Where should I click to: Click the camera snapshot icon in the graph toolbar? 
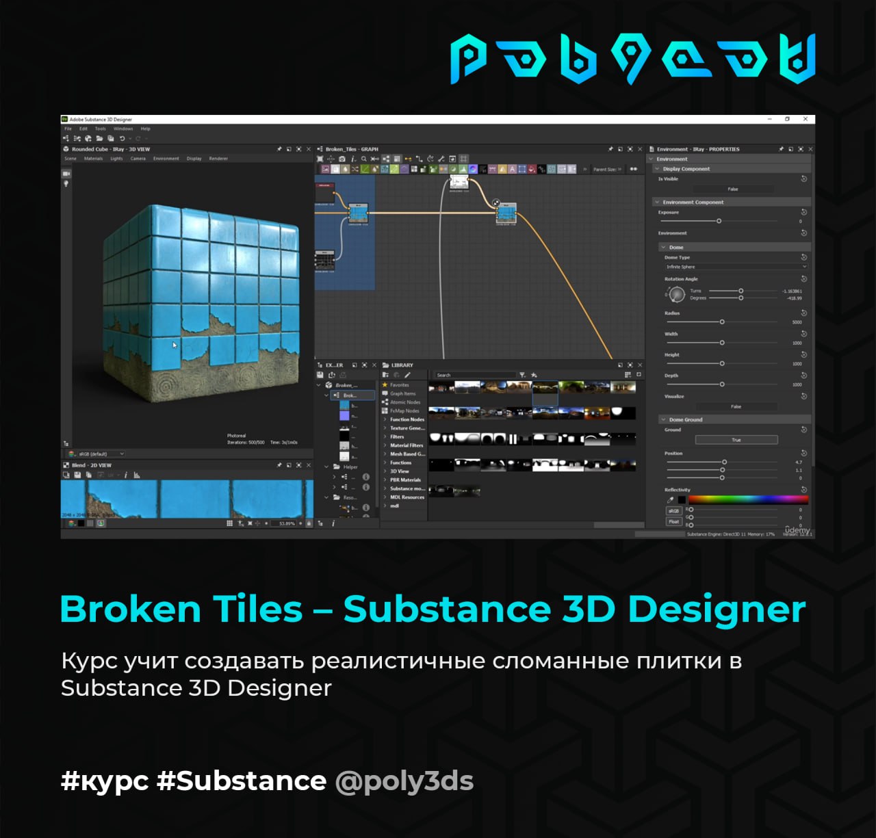tap(342, 159)
